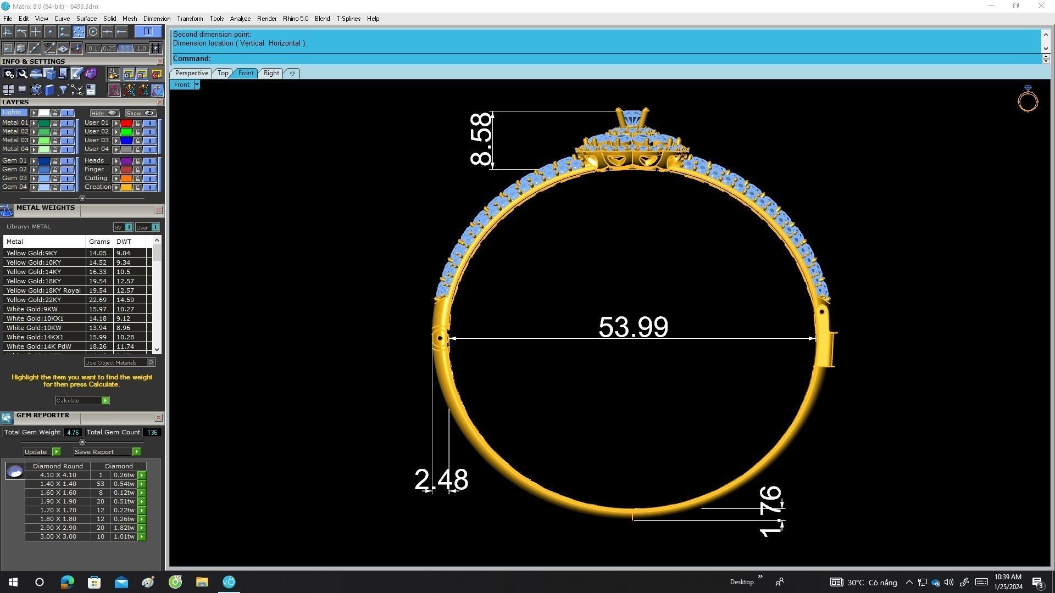Click the Gem Reporter panel icon
This screenshot has width=1055, height=593.
point(7,418)
